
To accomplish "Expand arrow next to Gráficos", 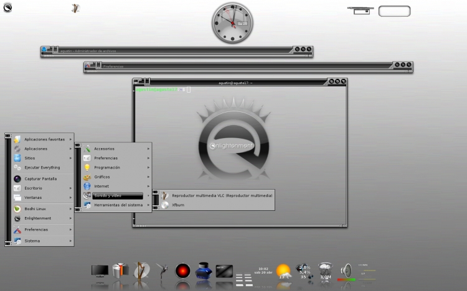I will [148, 177].
